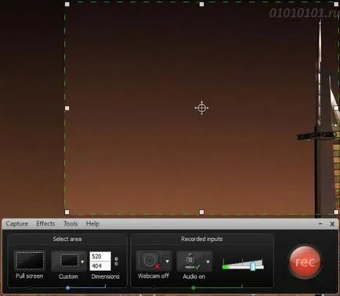340x296 pixels.
Task: Click the Full screen label
Action: 30,276
